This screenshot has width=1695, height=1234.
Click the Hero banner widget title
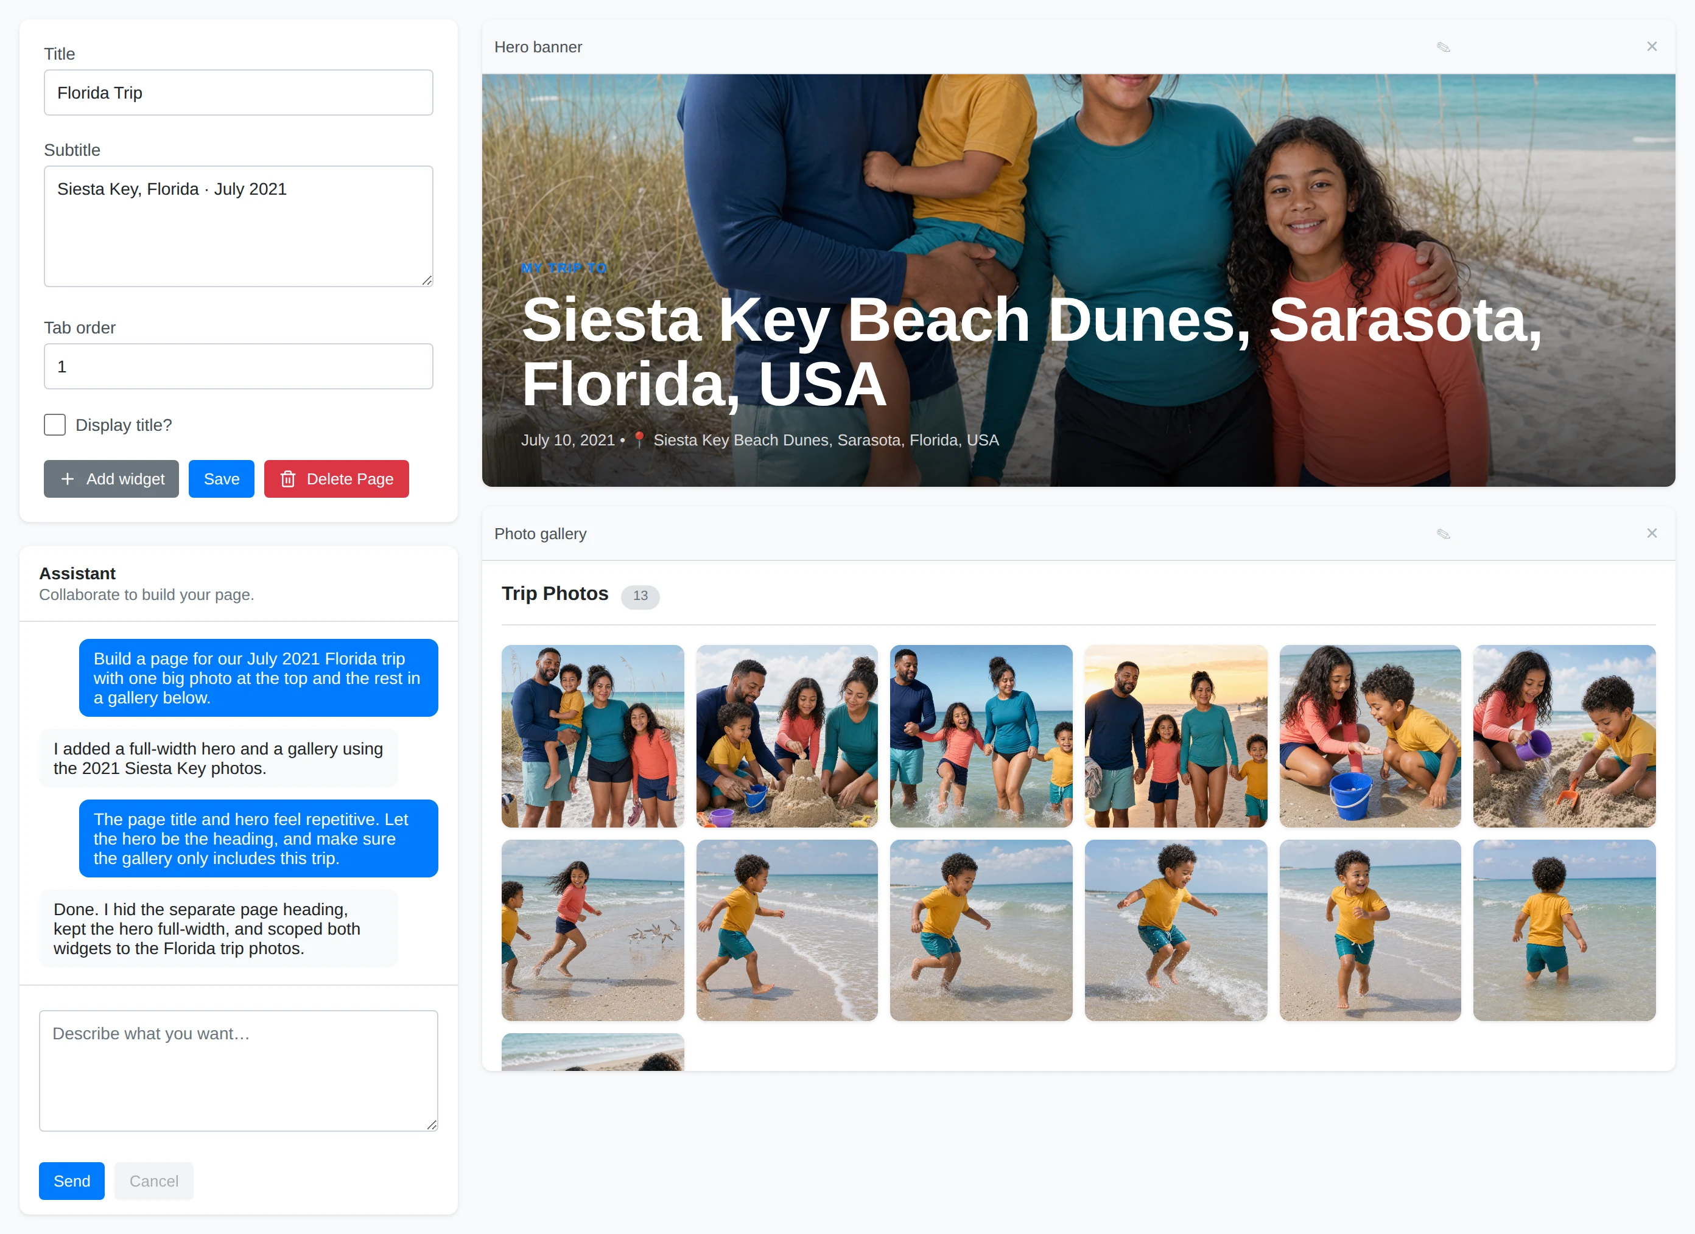coord(538,47)
